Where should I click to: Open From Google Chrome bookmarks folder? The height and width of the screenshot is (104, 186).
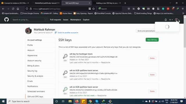(30, 13)
